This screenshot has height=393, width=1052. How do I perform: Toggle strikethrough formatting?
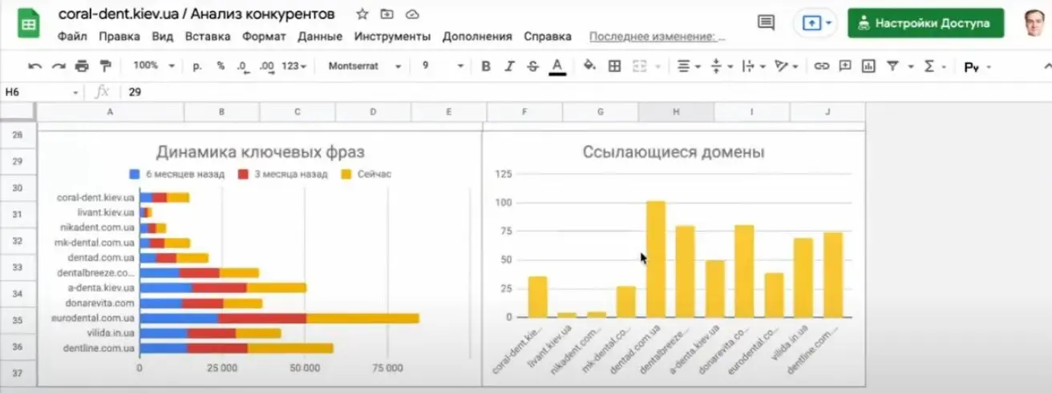tap(532, 66)
